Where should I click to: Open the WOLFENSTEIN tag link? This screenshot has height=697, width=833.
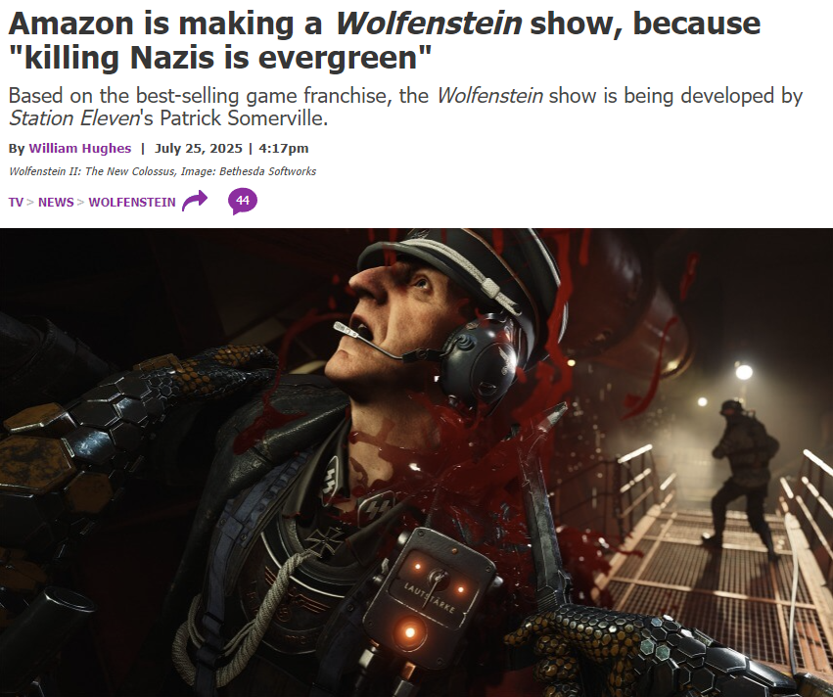point(132,202)
